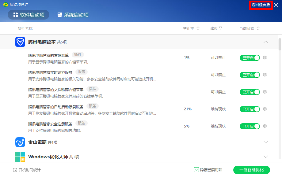Image resolution: width=282 pixels, height=177 pixels.
Task: Open 开机时间统计 link
Action: coord(30,170)
